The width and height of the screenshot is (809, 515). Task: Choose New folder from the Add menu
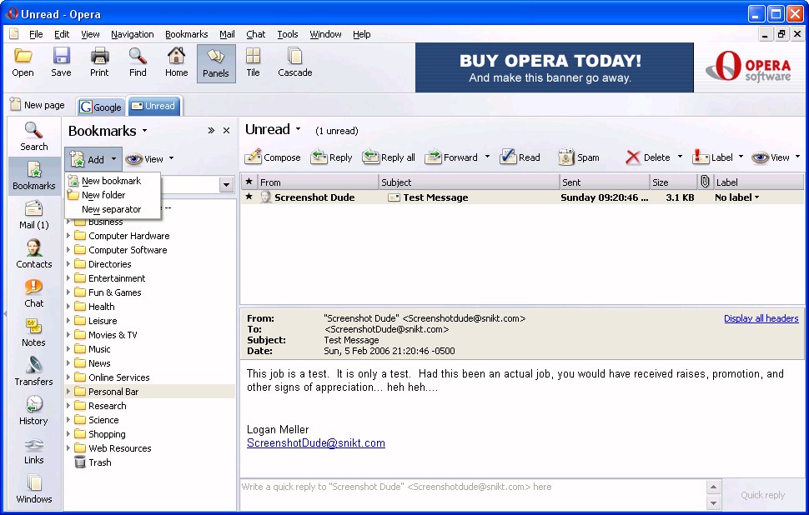click(x=103, y=195)
